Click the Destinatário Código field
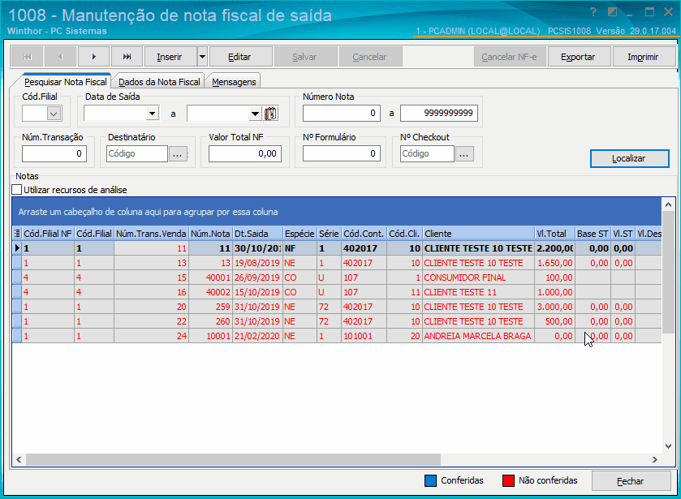 click(137, 153)
